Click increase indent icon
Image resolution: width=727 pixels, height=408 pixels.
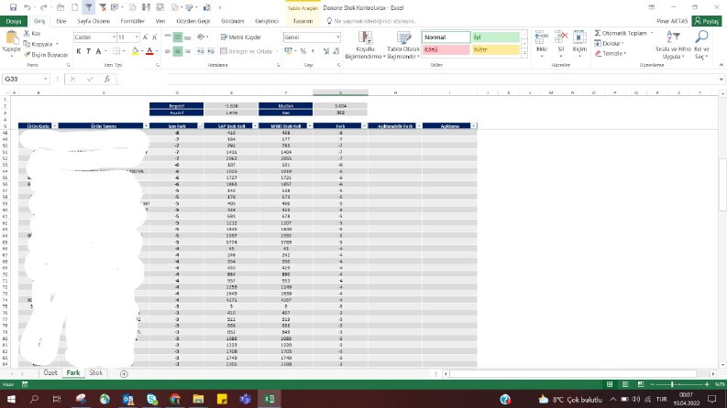click(211, 51)
